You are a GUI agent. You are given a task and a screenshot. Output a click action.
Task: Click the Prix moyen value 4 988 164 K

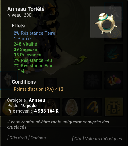pos(46,111)
